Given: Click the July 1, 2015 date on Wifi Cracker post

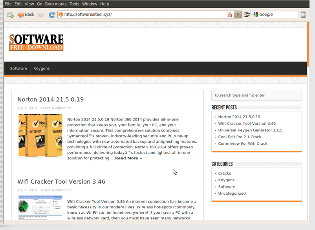Looking at the screenshot, I should 27,190.
